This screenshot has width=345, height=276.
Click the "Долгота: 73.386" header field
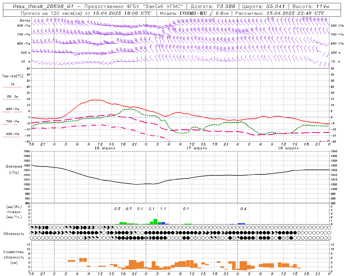pyautogui.click(x=213, y=6)
